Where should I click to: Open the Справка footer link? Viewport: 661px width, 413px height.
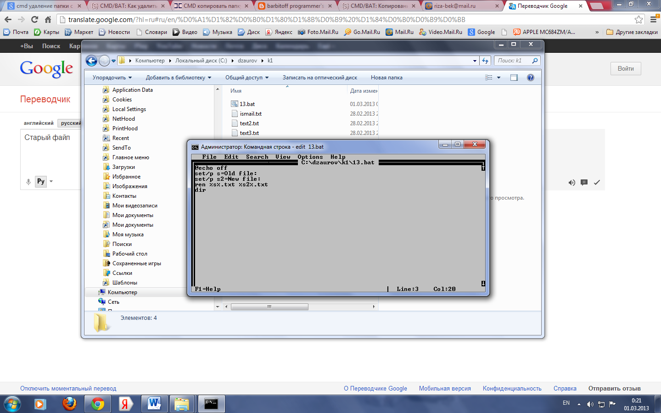[x=565, y=388]
